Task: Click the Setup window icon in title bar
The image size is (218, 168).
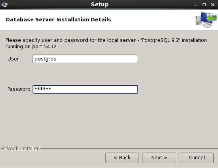Action: 5,5
